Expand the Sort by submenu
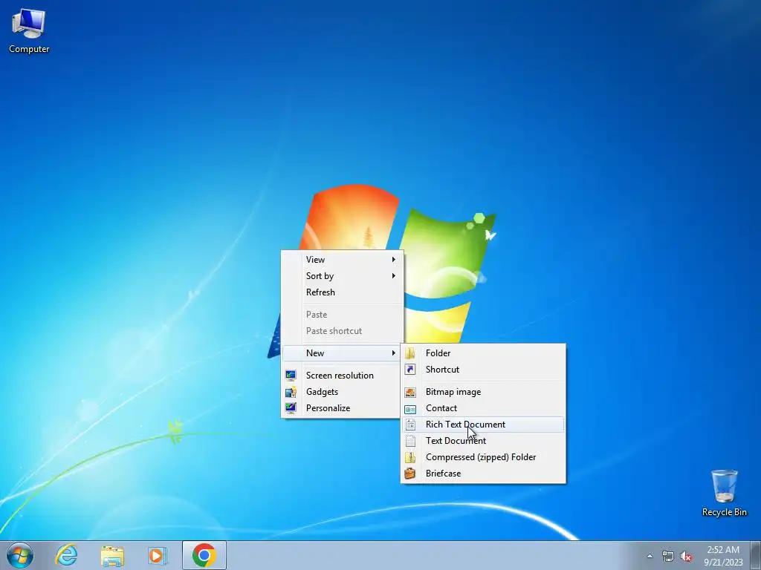Viewport: 761px width, 570px height. click(x=342, y=276)
